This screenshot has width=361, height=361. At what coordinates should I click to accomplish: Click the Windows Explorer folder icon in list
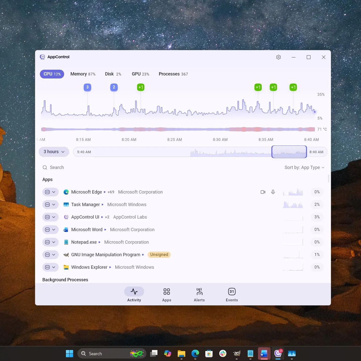66,267
